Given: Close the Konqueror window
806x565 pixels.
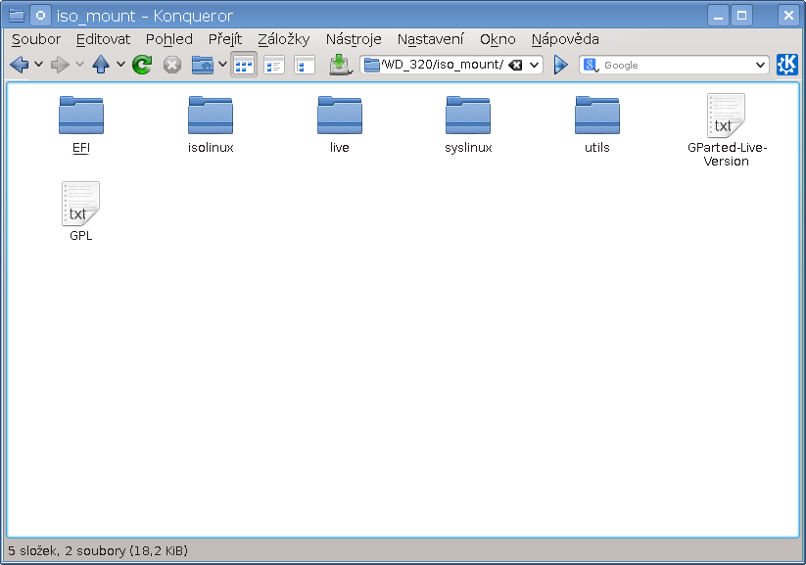Looking at the screenshot, I should click(788, 16).
